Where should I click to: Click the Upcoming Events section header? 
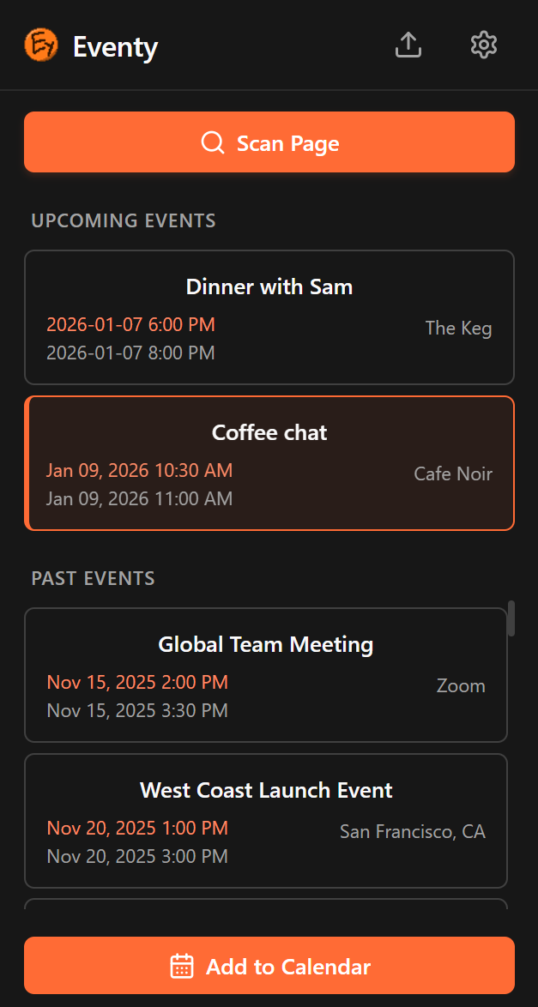(124, 220)
